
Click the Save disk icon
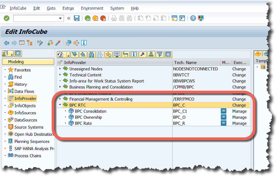coord(77,18)
